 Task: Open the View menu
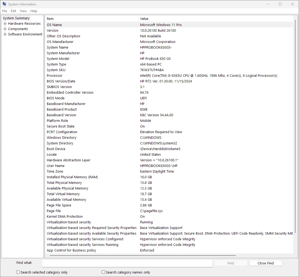tap(23, 11)
